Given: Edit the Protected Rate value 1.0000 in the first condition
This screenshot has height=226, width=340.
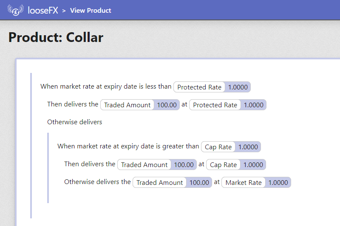Looking at the screenshot, I should 238,87.
